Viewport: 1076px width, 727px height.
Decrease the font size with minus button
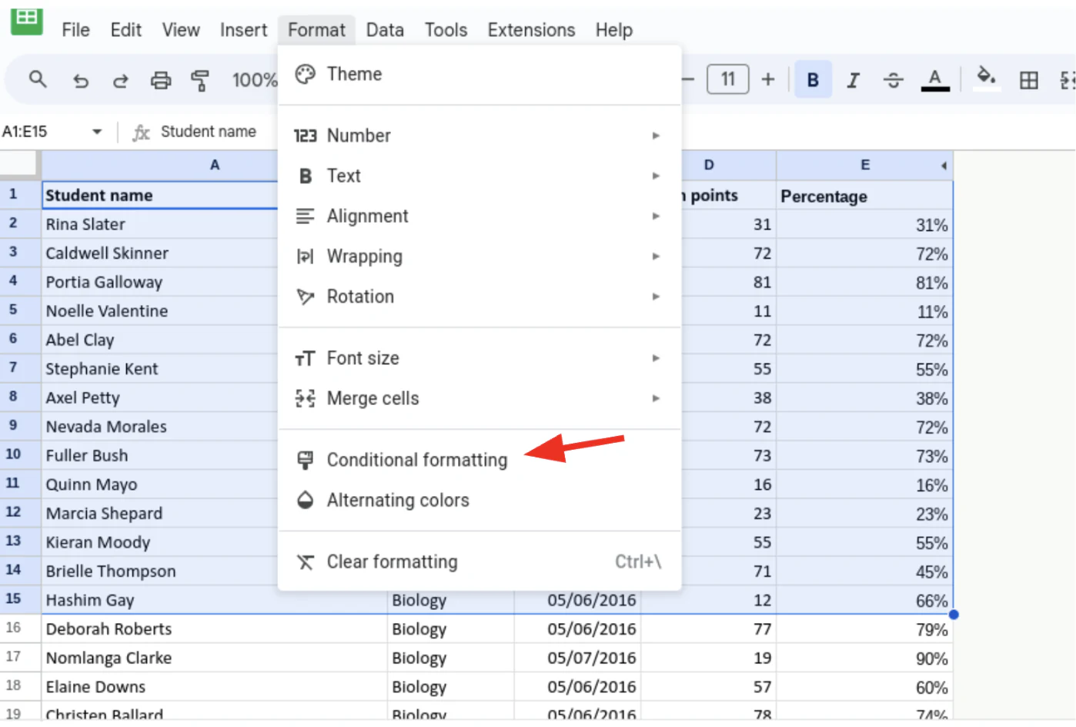click(688, 79)
